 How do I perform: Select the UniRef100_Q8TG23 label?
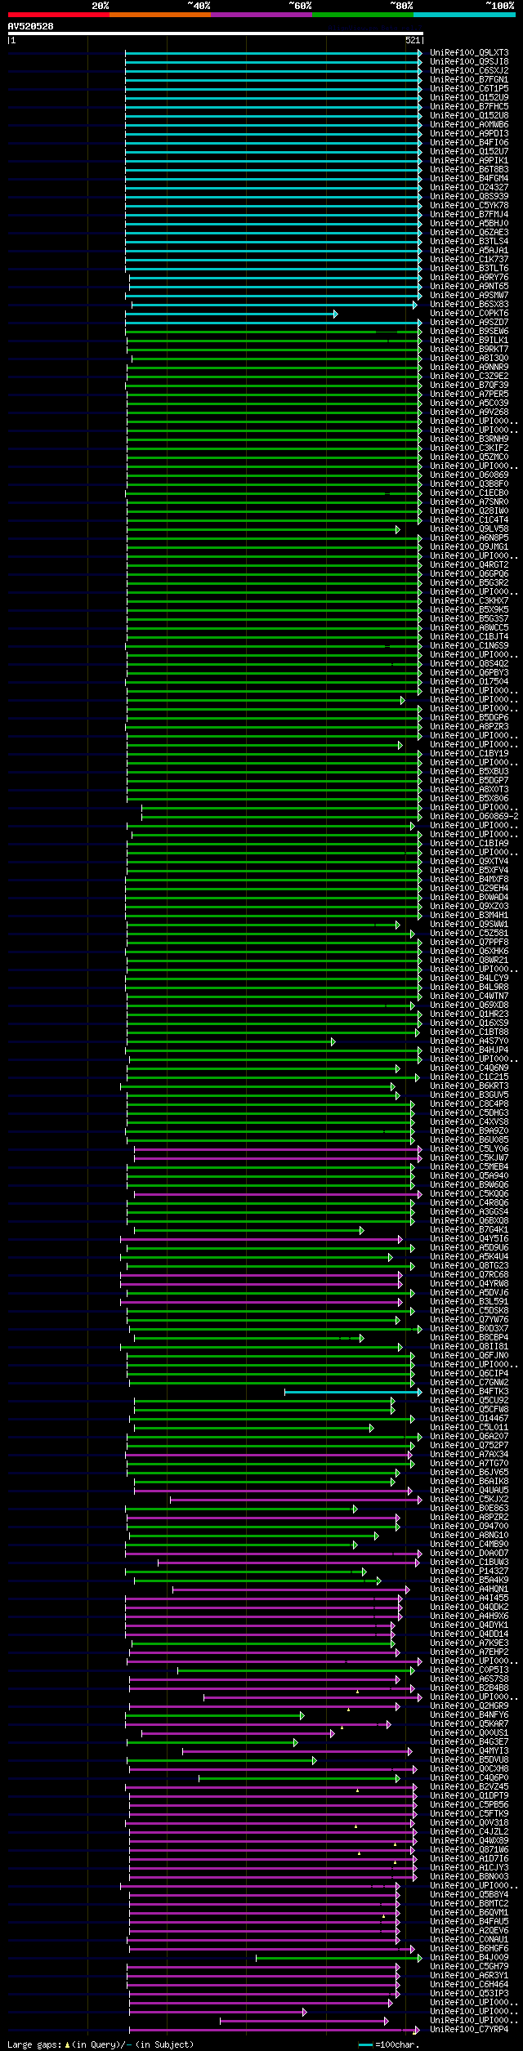click(469, 1266)
